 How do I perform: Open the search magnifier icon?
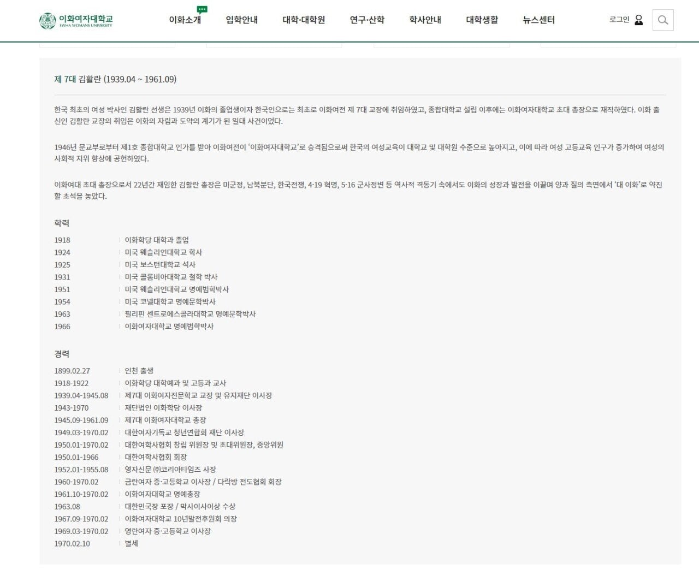[663, 20]
